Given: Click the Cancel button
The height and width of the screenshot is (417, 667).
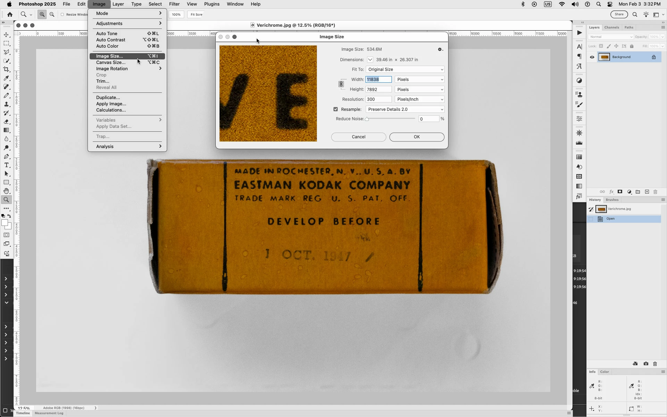Looking at the screenshot, I should click(x=359, y=137).
